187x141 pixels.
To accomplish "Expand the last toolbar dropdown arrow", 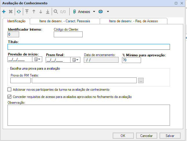I will (x=108, y=12).
